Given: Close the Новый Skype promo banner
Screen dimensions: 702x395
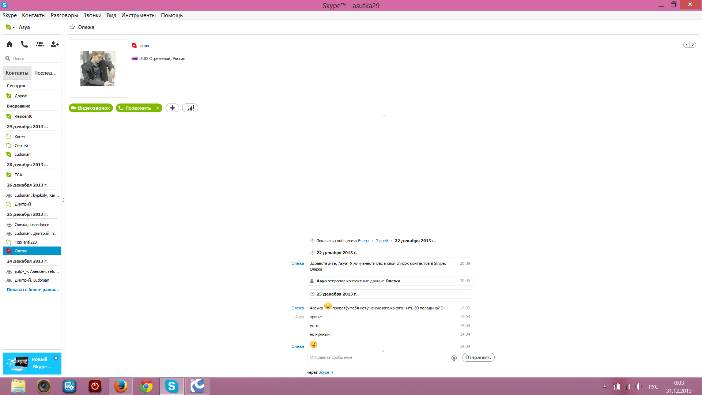Looking at the screenshot, I should [x=56, y=358].
